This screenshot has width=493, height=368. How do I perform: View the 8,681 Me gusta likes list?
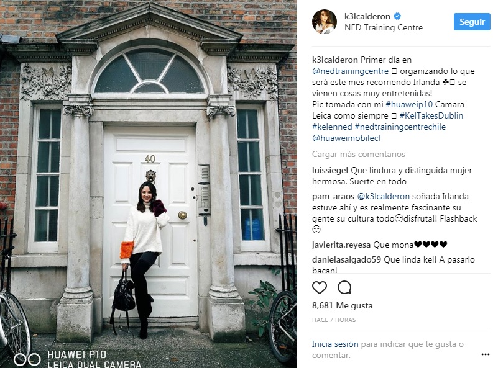click(x=342, y=305)
